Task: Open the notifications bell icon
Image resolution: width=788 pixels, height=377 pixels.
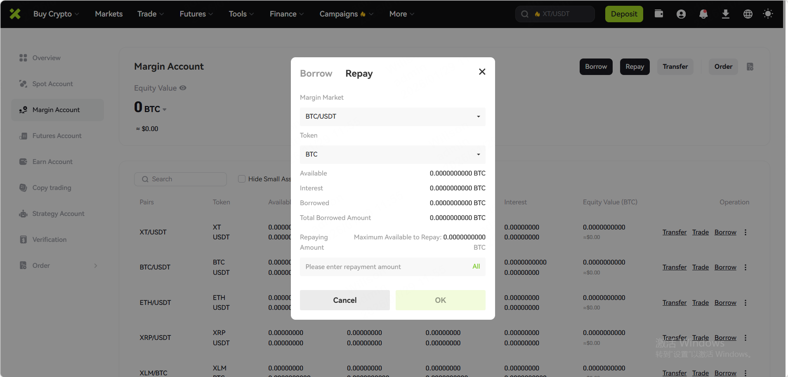Action: pos(703,14)
